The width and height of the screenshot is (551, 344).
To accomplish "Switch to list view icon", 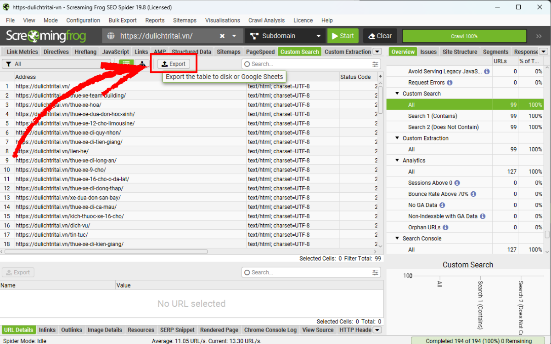I will [x=126, y=64].
